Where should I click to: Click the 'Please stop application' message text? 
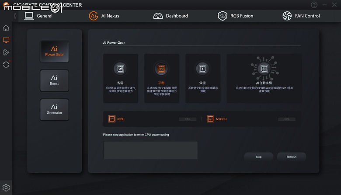coord(136,135)
